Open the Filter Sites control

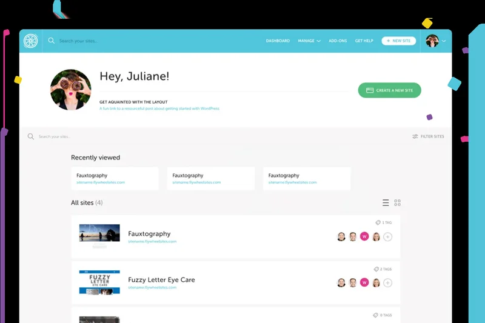(x=428, y=136)
